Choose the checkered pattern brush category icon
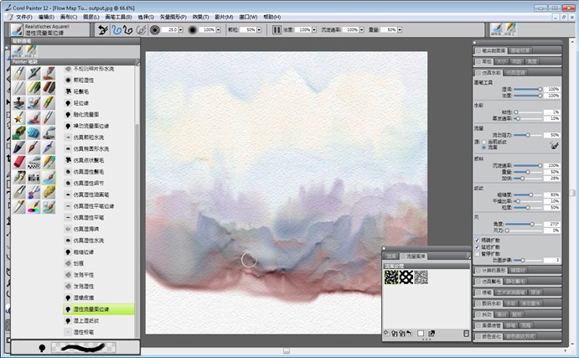 pyautogui.click(x=34, y=162)
